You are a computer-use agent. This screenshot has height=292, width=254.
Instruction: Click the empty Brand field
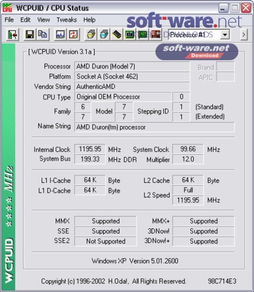pyautogui.click(x=225, y=67)
